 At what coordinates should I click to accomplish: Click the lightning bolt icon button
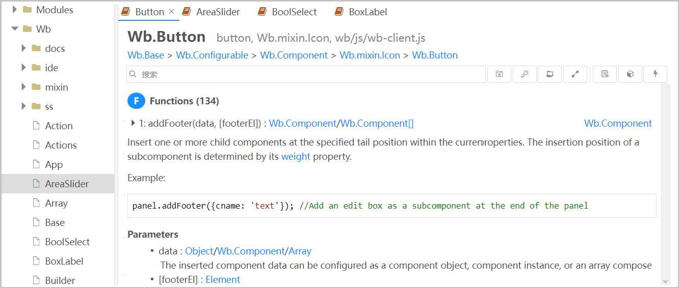click(x=656, y=74)
